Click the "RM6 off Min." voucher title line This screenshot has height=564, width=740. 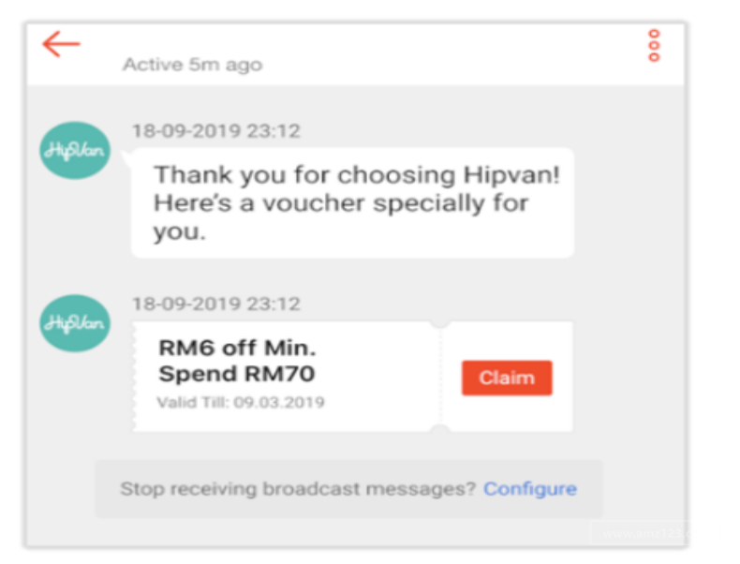pyautogui.click(x=237, y=349)
